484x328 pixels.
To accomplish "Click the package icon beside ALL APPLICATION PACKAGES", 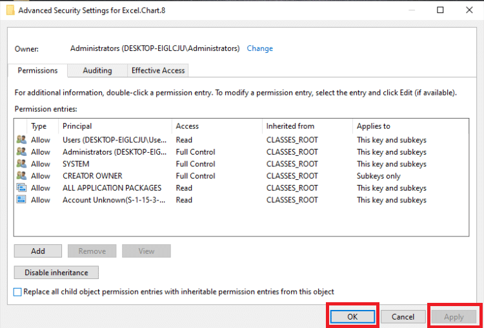I will pos(21,188).
